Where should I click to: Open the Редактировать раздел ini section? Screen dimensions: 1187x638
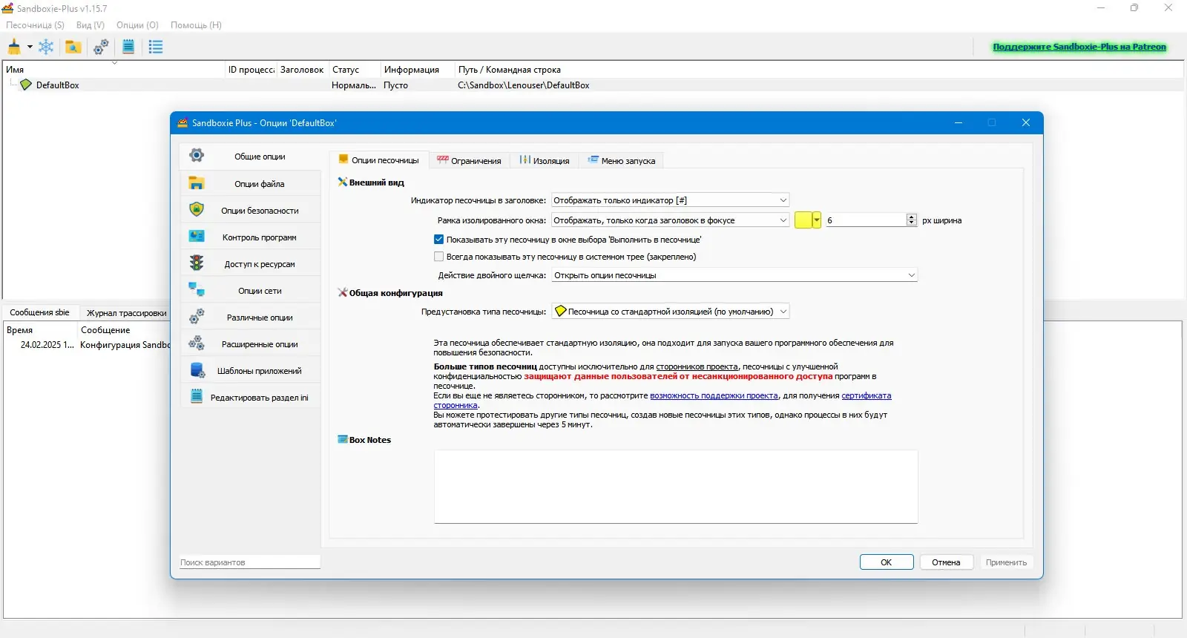tap(250, 397)
